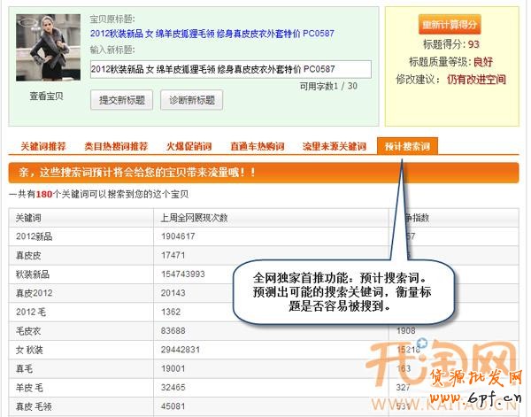Switch to the 关键词推荐 tab
Viewport: 531px width, 417px height.
42,146
